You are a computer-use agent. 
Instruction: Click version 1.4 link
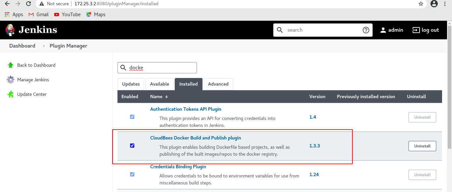313,117
